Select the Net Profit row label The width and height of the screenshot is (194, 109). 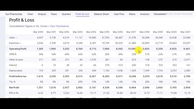[14, 88]
